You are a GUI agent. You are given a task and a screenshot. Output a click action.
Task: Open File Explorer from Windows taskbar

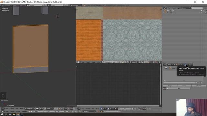[14, 114]
